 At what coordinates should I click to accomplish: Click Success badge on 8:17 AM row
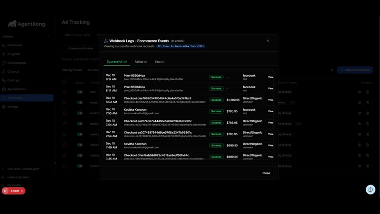click(216, 77)
